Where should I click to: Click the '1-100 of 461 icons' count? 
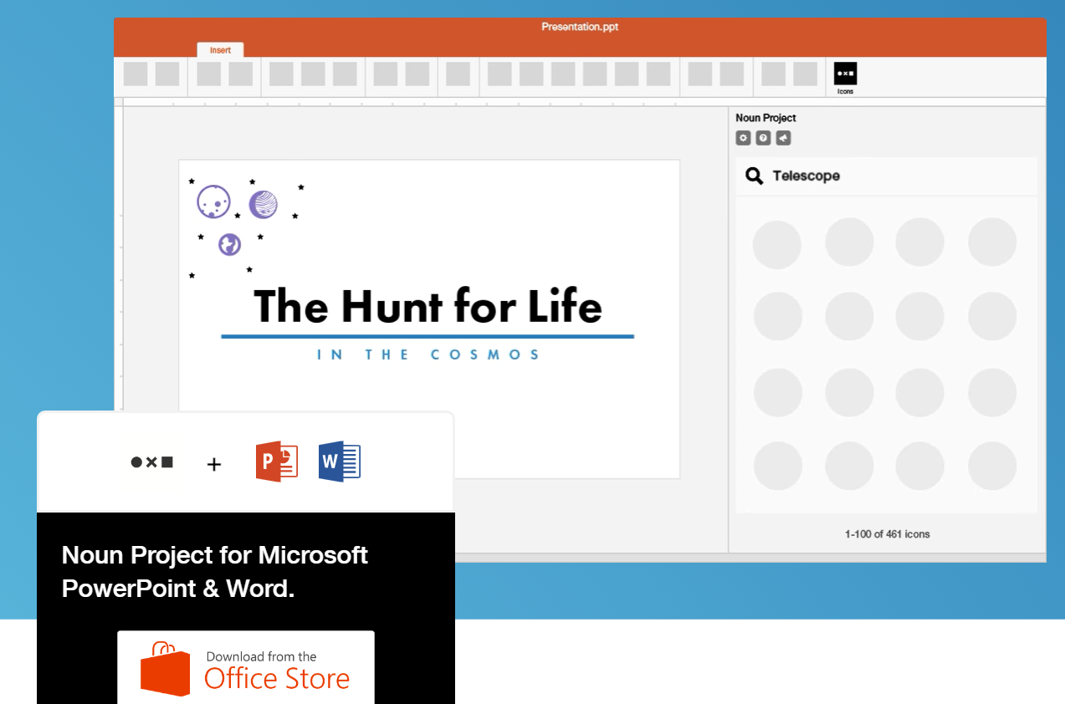point(887,533)
